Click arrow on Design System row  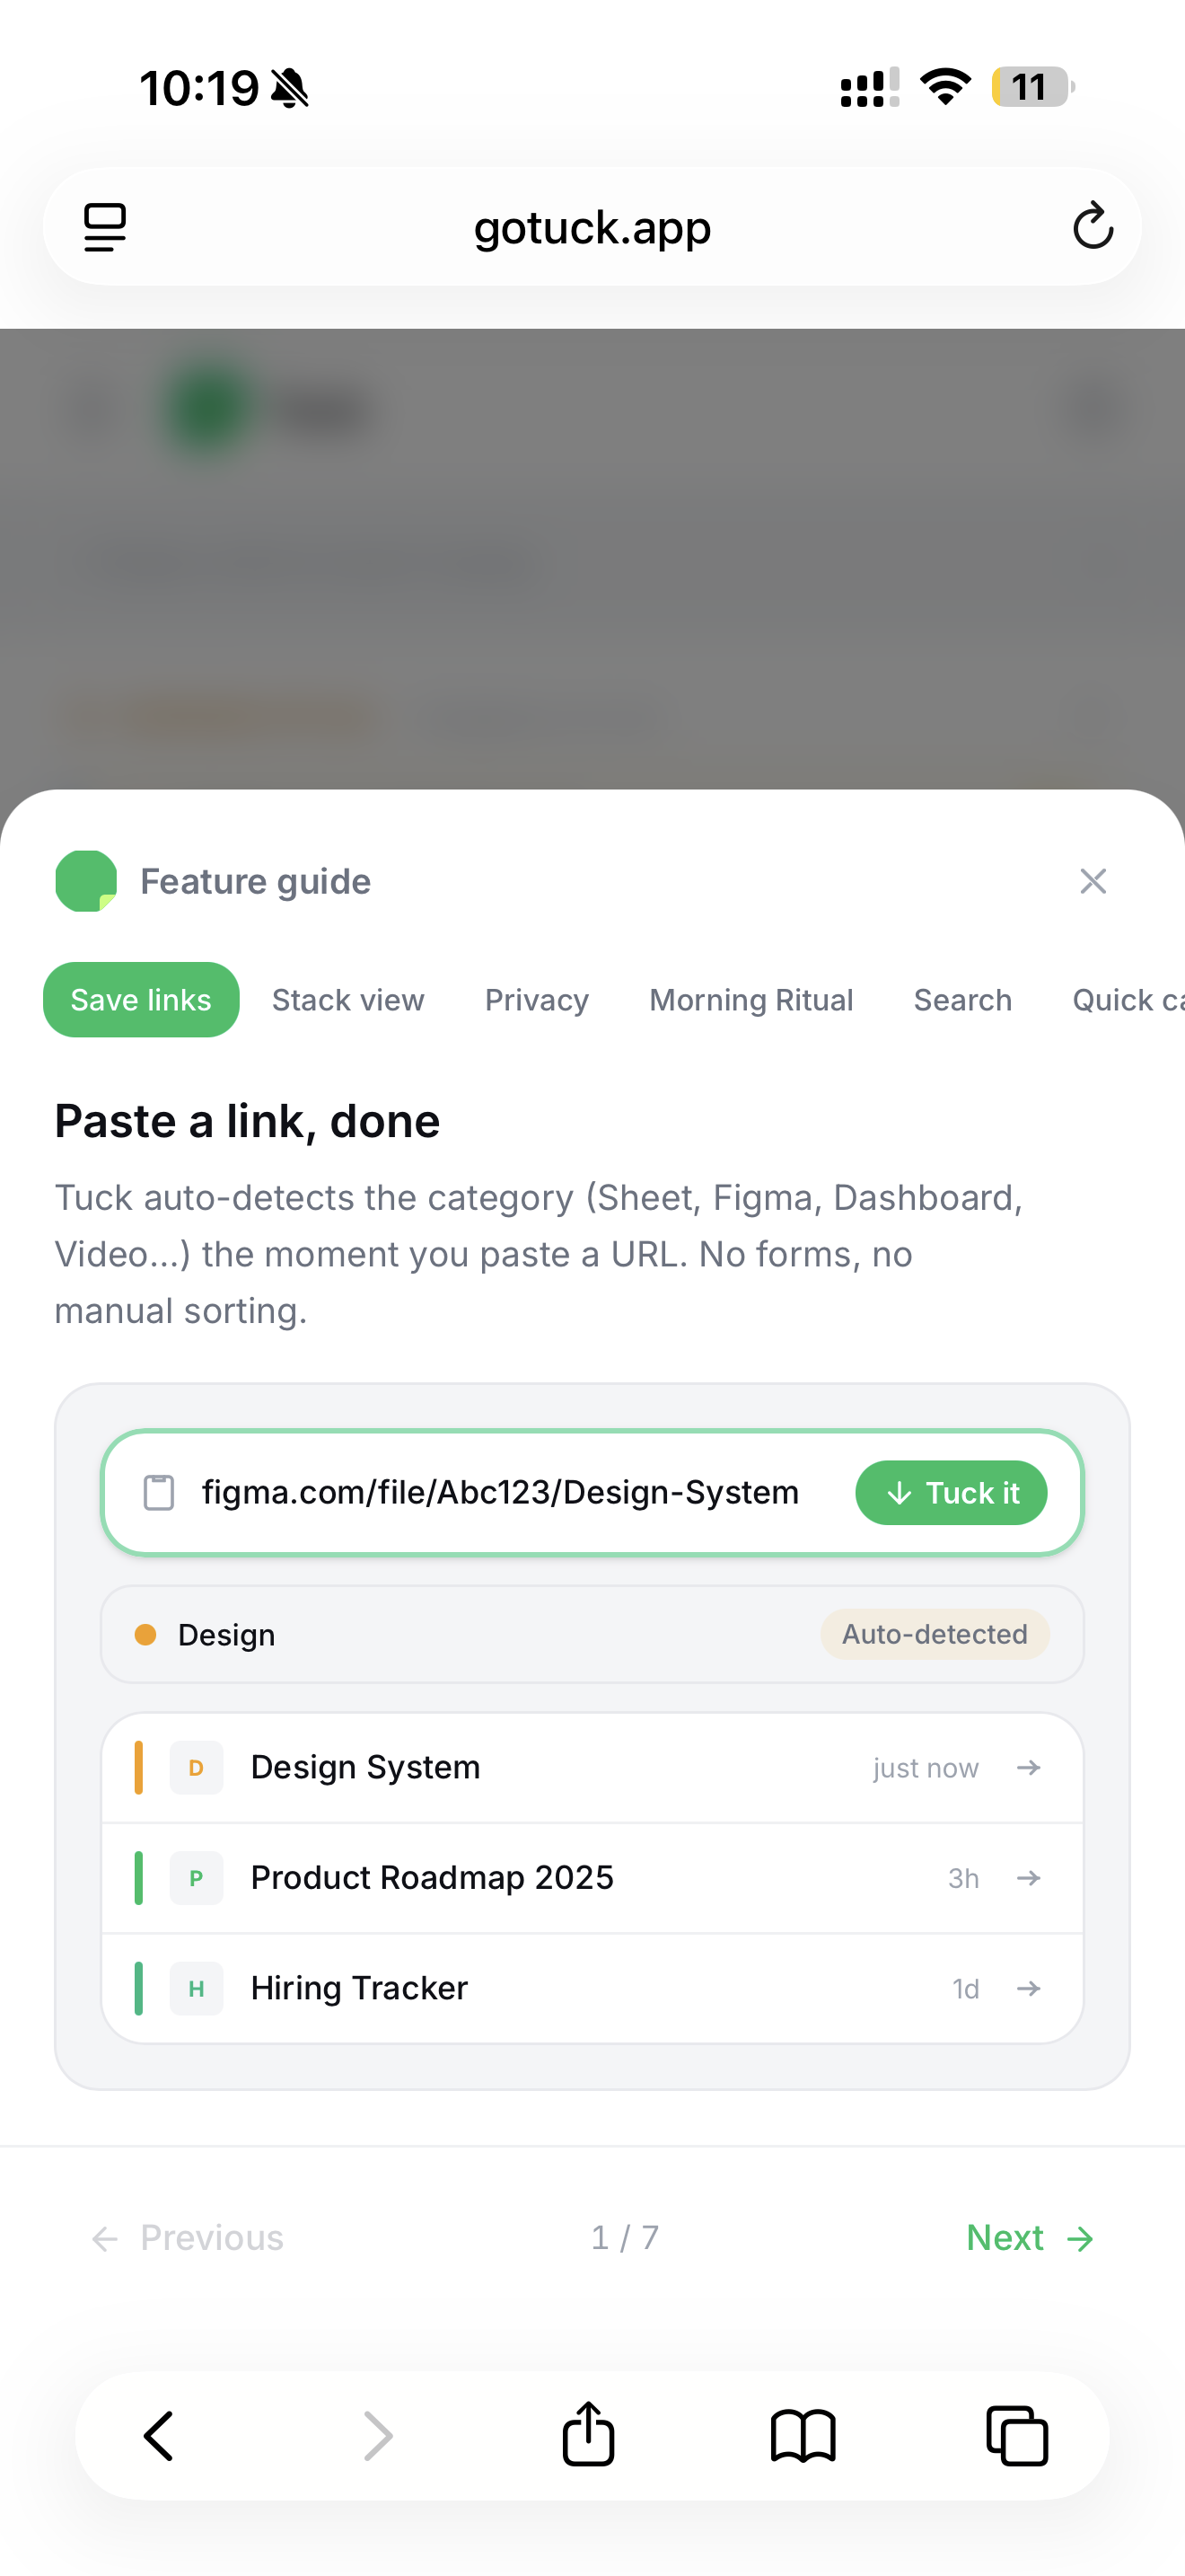point(1028,1768)
